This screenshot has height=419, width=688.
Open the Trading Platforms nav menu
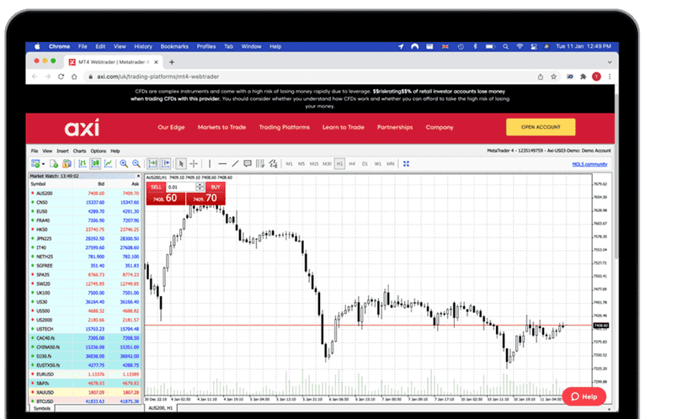click(285, 127)
